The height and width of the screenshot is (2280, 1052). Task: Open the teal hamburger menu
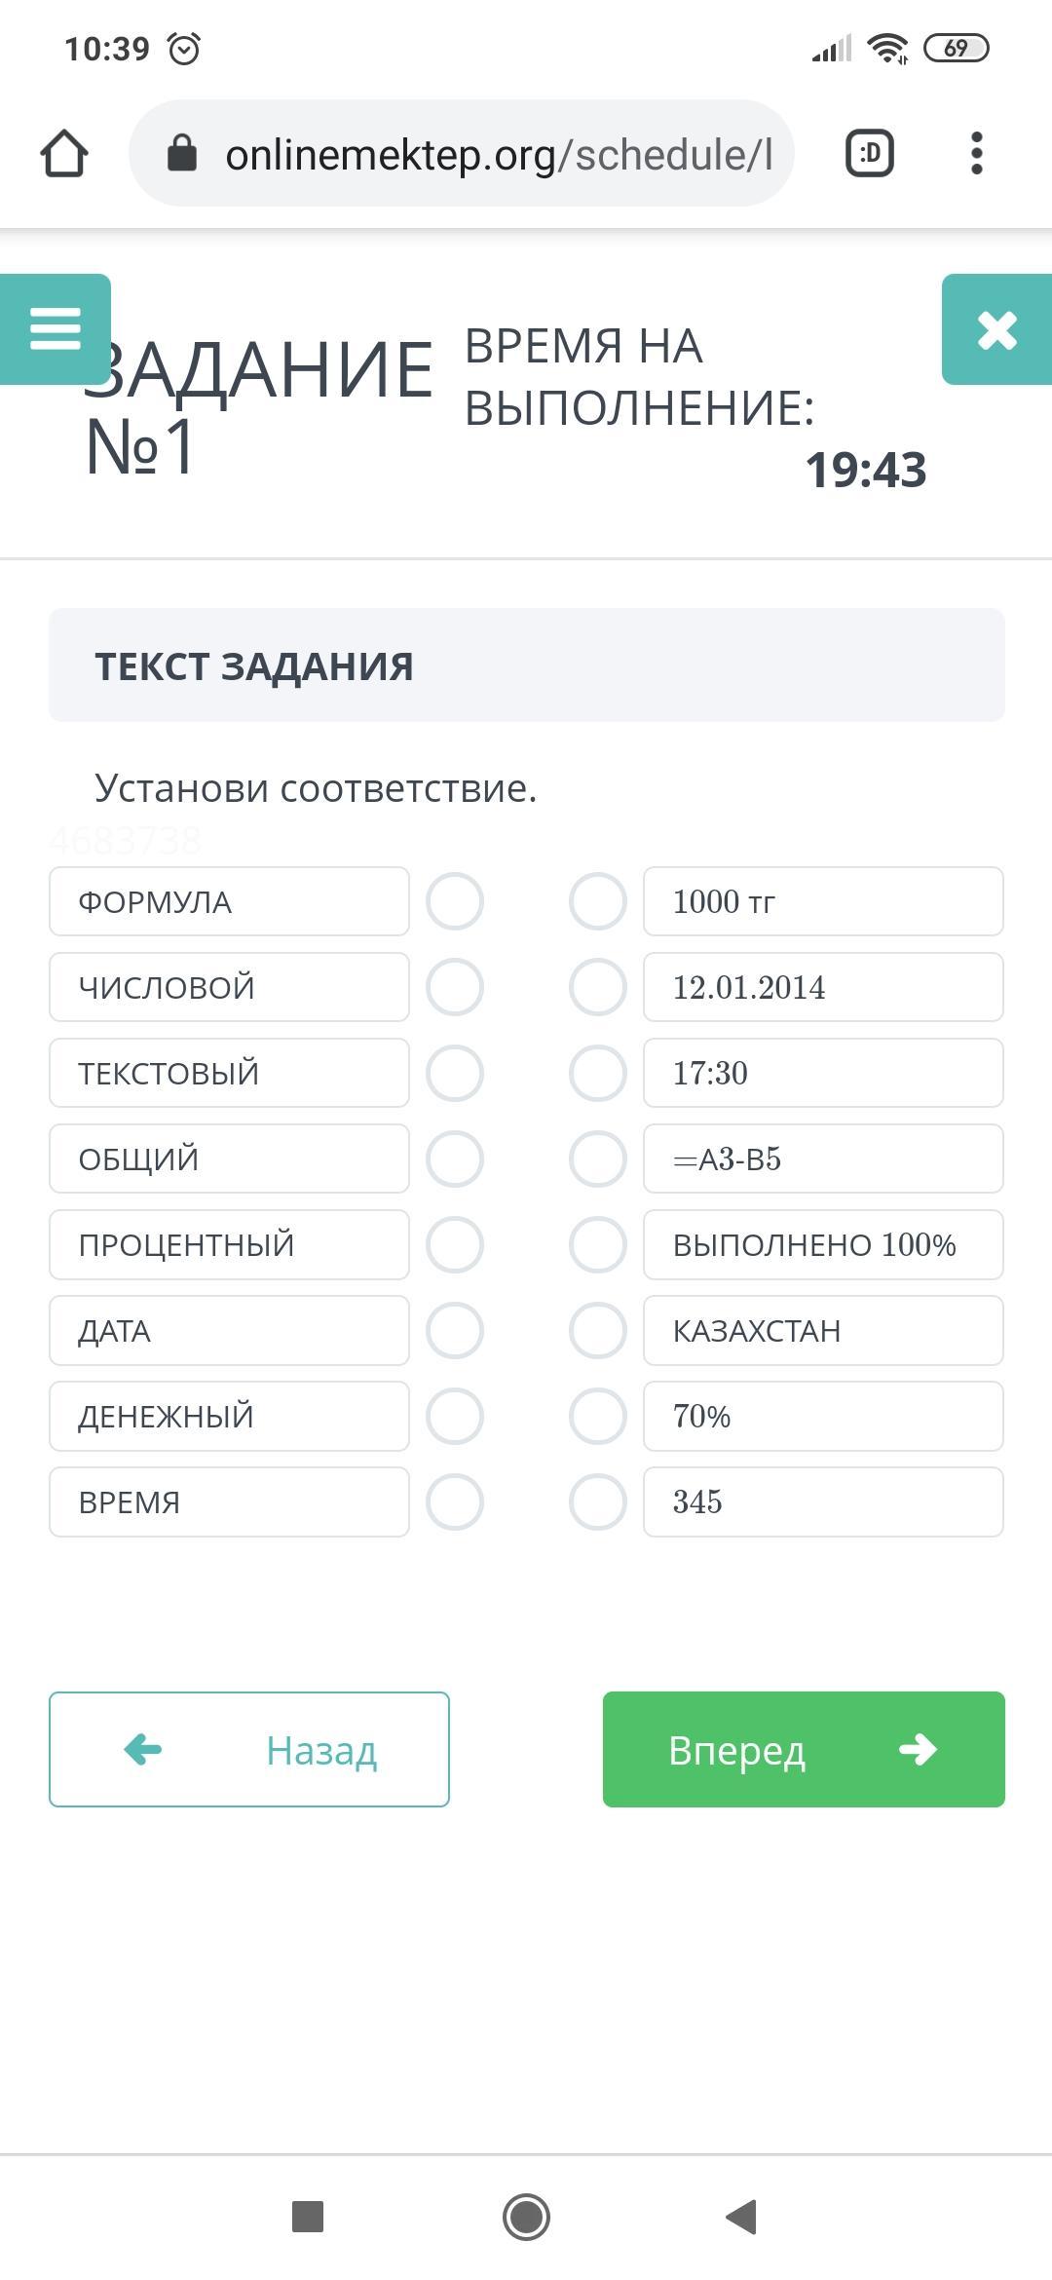pyautogui.click(x=56, y=329)
